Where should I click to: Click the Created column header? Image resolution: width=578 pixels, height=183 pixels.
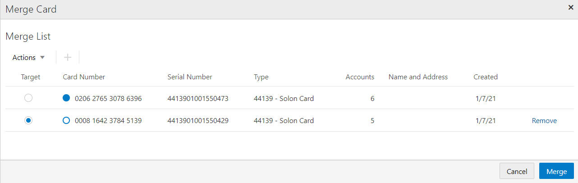(x=486, y=77)
